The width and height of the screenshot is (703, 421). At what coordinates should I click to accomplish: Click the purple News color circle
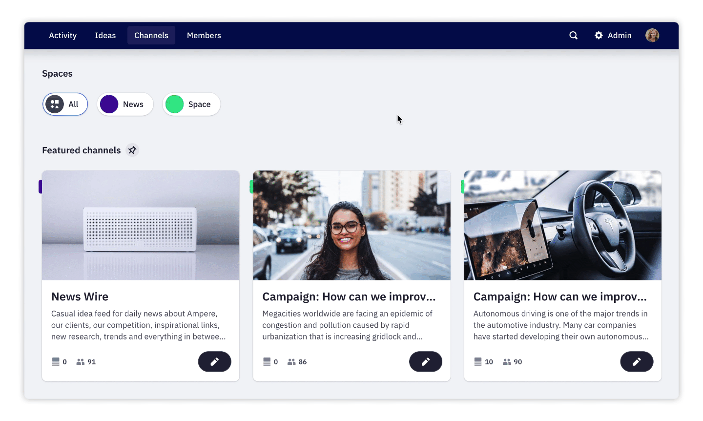click(109, 104)
